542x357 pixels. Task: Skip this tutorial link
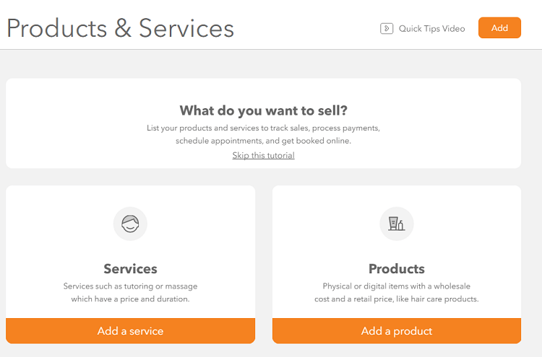263,155
